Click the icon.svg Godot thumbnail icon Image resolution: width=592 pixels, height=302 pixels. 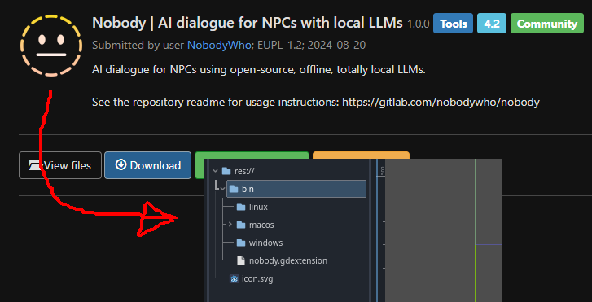234,279
